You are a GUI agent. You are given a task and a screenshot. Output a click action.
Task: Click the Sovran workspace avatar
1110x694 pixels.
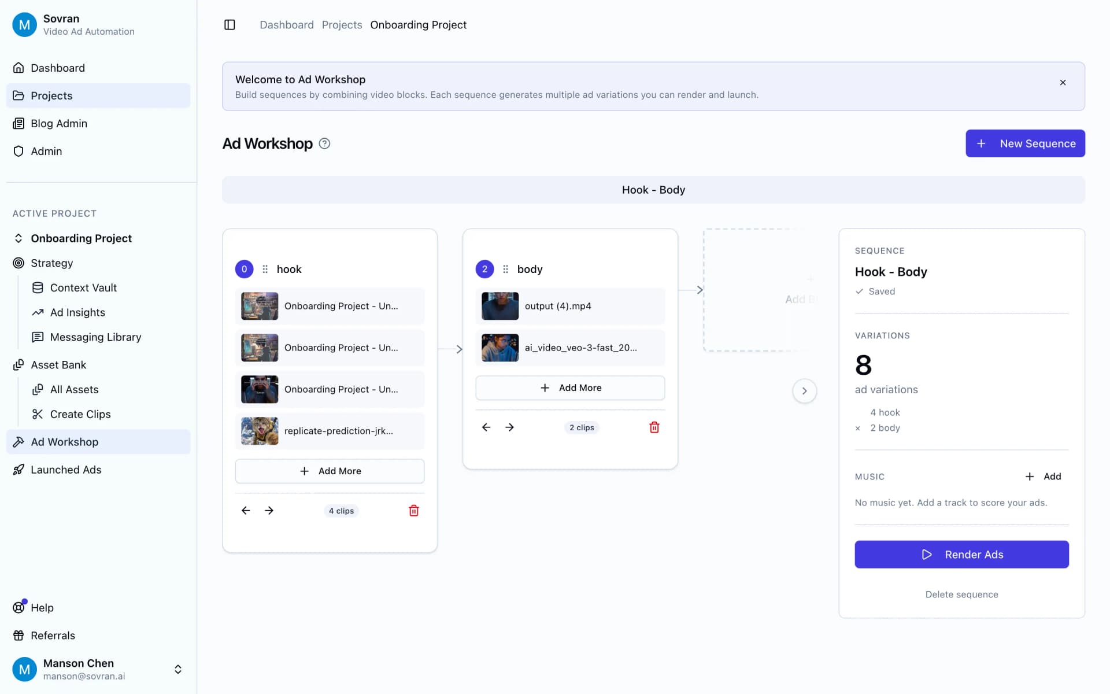tap(24, 25)
